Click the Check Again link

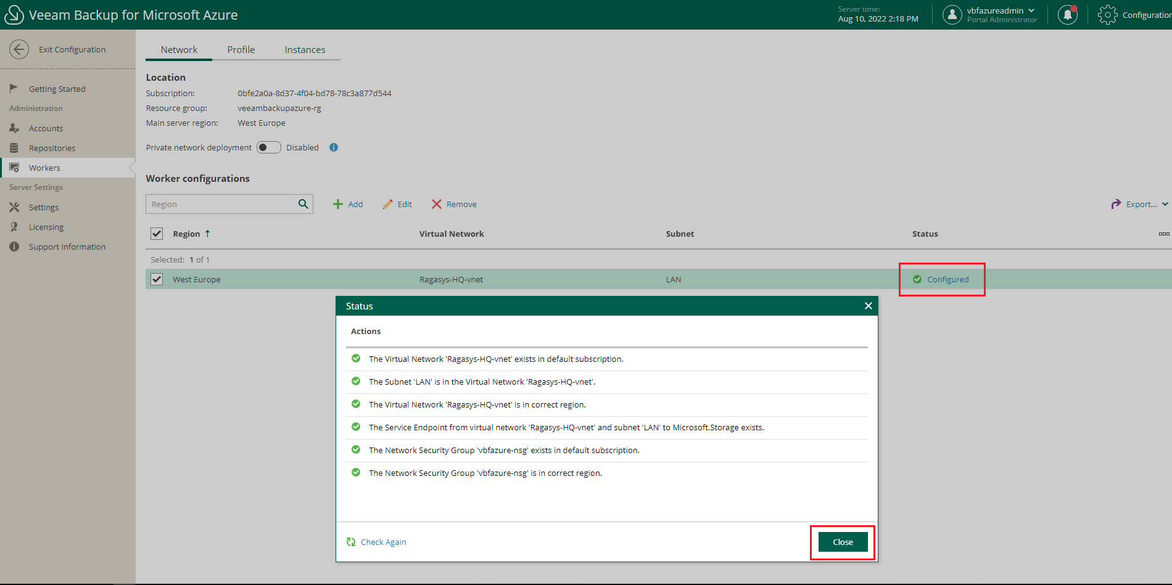pyautogui.click(x=384, y=542)
